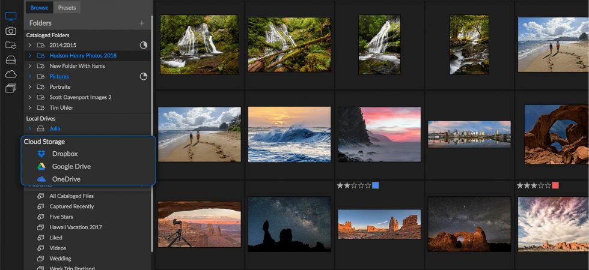The image size is (589, 270).
Task: Click the red color label on three-star photo
Action: click(x=555, y=185)
